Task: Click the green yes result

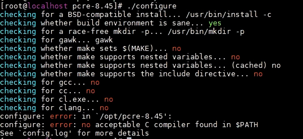Action: (x=215, y=23)
